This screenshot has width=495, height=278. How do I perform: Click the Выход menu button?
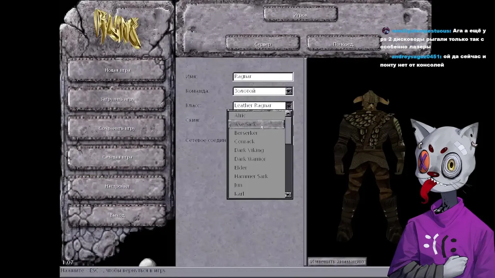coord(117,215)
